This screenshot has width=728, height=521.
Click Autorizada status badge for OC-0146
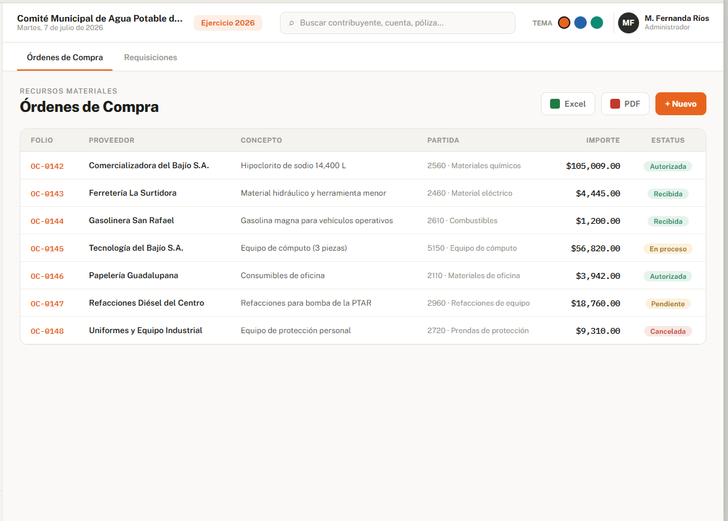click(668, 276)
